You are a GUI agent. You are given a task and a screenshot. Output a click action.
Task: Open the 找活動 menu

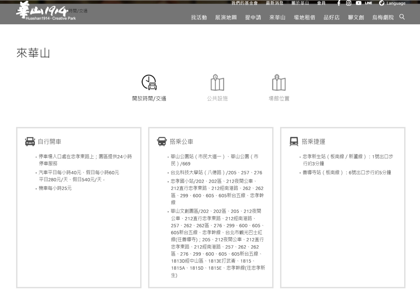(x=199, y=17)
